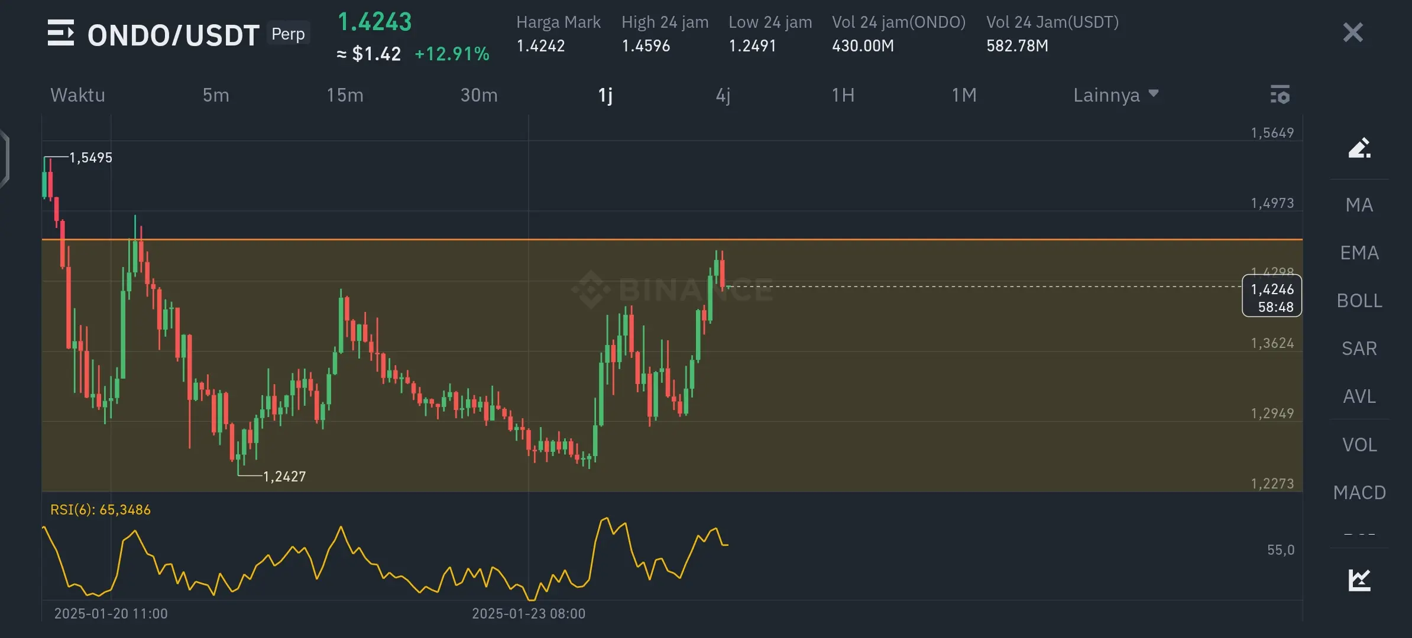
Task: Tap the Perp contract badge
Action: 288,34
